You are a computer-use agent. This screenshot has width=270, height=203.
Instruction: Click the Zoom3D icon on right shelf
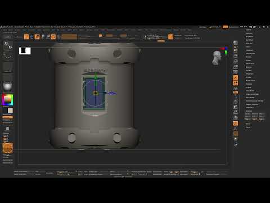(x=236, y=112)
